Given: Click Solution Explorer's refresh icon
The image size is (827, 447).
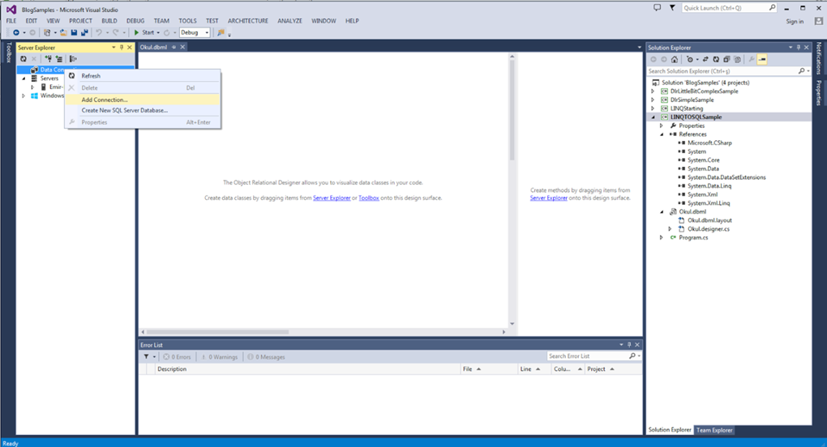Looking at the screenshot, I should click(716, 59).
